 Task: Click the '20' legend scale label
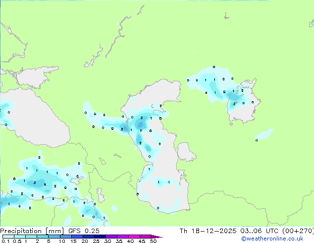click(85, 241)
